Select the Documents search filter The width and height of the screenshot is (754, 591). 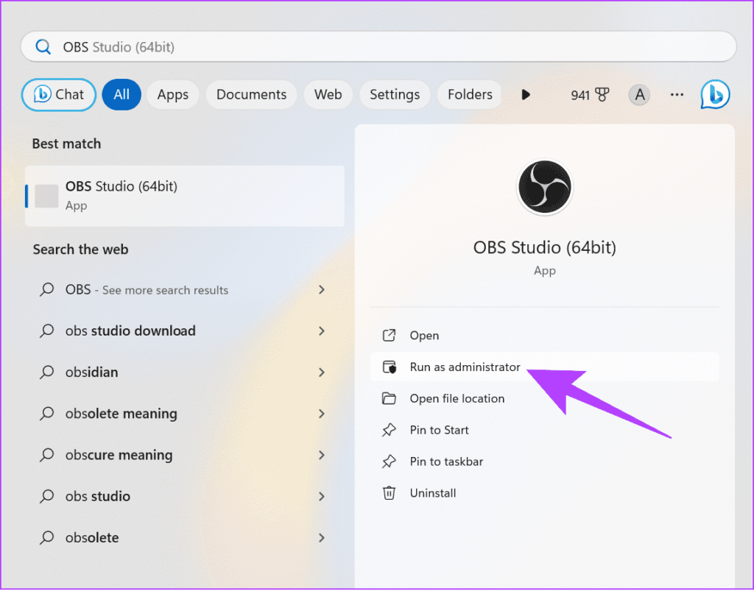(x=251, y=94)
